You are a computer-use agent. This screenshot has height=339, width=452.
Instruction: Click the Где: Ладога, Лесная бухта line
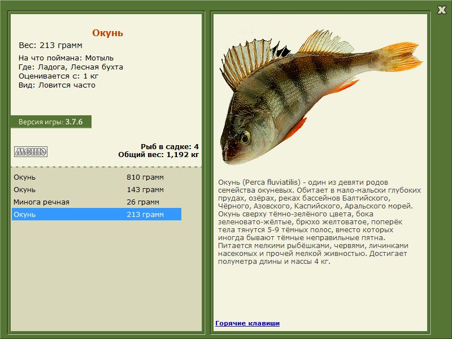point(71,67)
